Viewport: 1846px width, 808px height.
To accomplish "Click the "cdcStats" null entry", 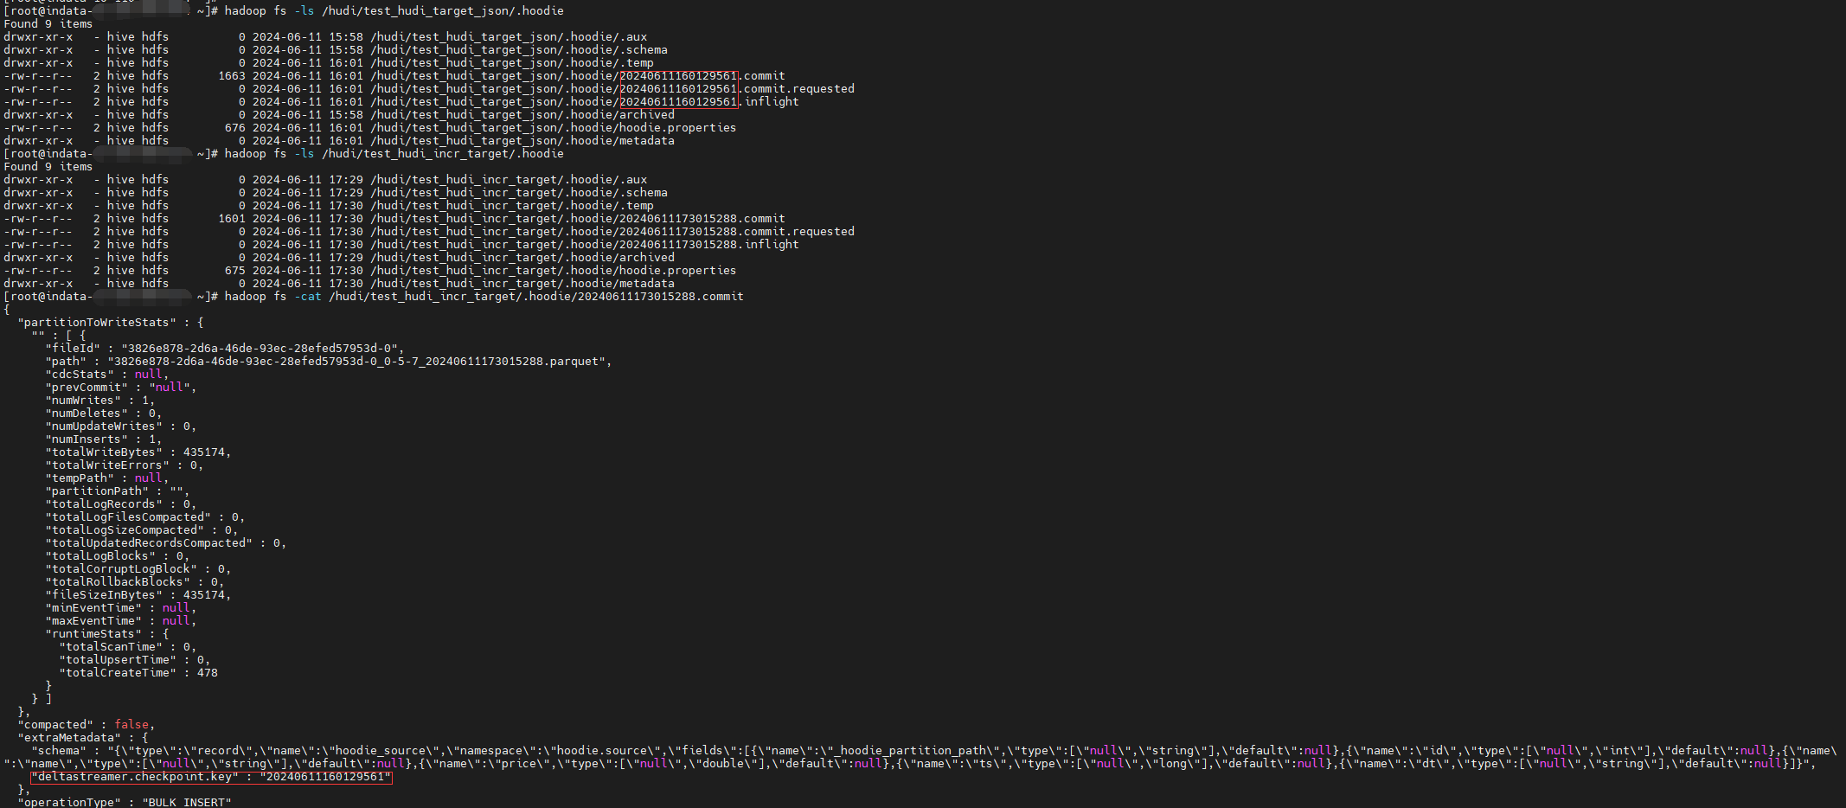I will pos(107,375).
